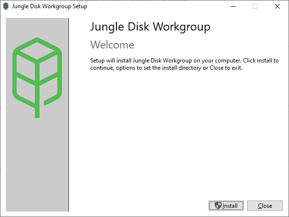This screenshot has height=217, width=289.
Task: Click the underlined "I" in Install label
Action: [223, 206]
